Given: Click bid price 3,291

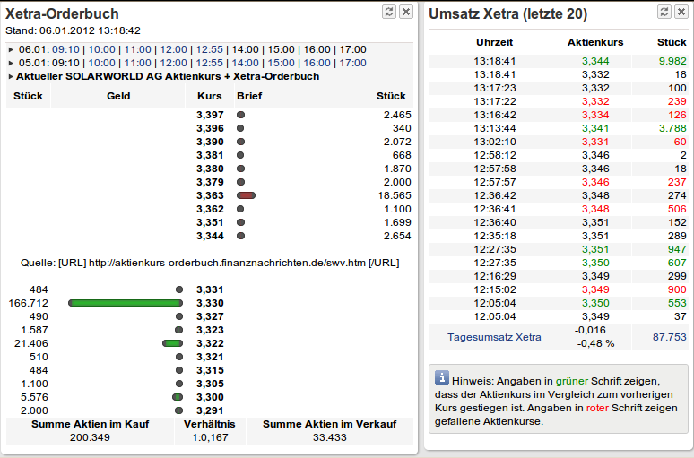Looking at the screenshot, I should 210,410.
